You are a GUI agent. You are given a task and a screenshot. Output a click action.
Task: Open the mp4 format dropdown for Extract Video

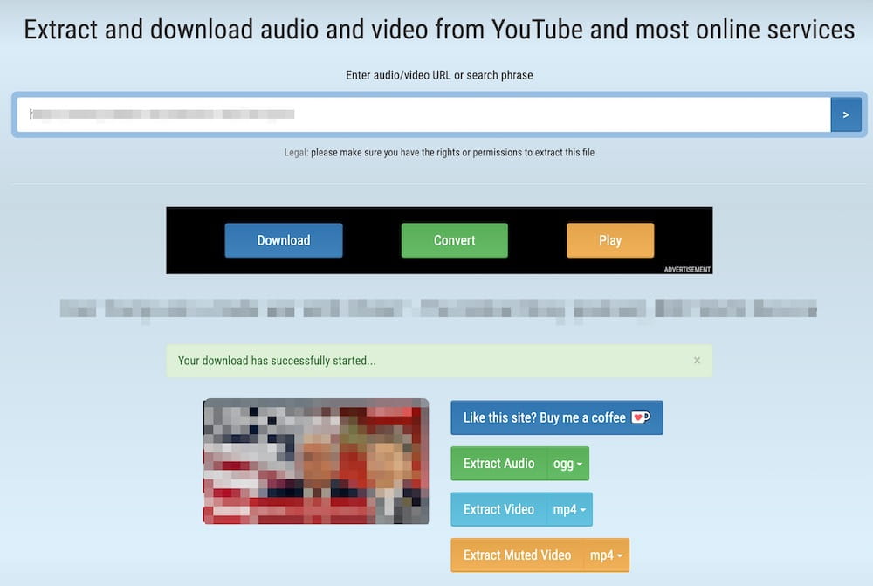tap(569, 509)
